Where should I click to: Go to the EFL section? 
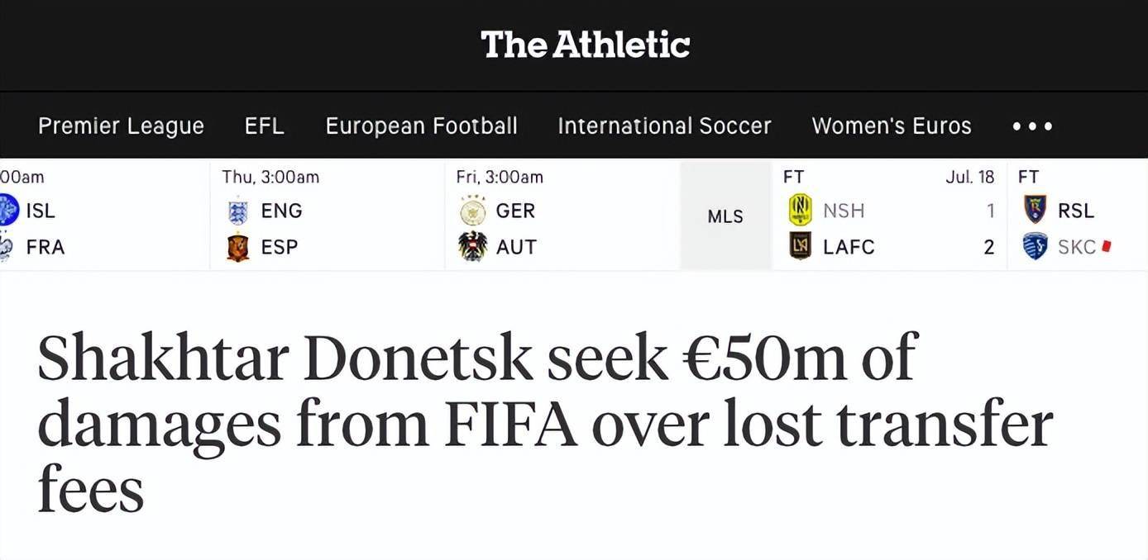[265, 126]
